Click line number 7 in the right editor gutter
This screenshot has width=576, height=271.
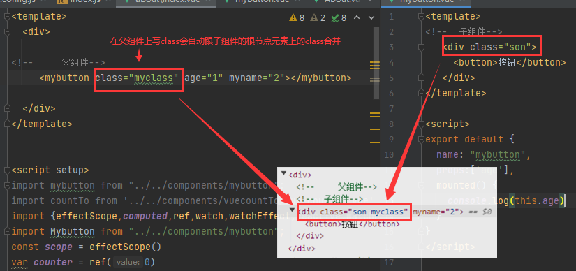[390, 109]
